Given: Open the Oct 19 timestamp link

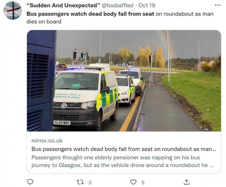Looking at the screenshot, I should tap(147, 5).
